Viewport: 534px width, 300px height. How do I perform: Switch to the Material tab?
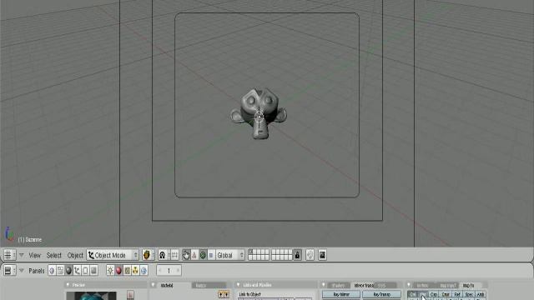167,285
